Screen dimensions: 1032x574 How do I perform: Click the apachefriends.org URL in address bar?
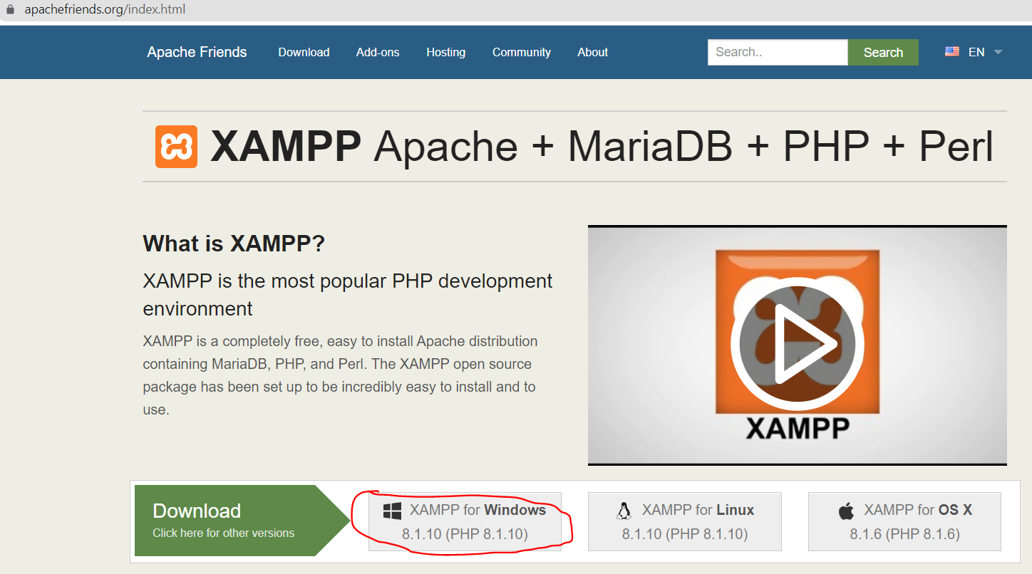coord(105,11)
